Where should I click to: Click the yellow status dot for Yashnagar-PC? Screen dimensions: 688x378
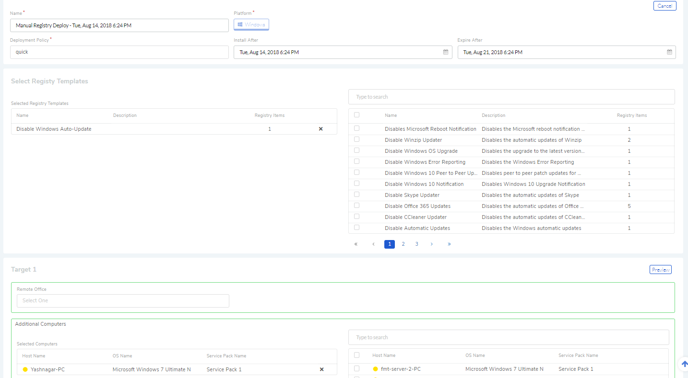[x=25, y=369]
